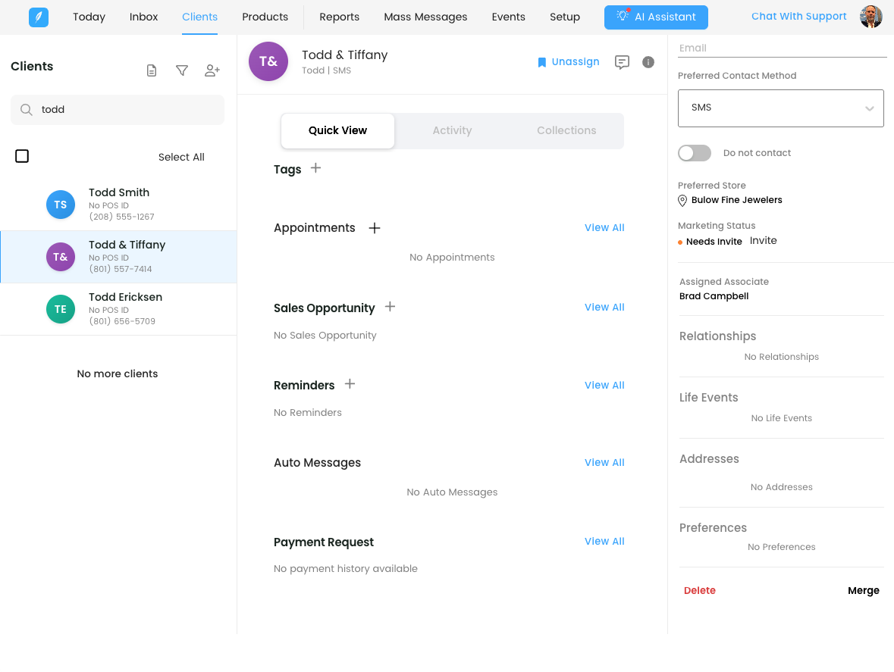Screen dimensions: 894x672
Task: Click the Addresses section heading
Action: click(709, 459)
